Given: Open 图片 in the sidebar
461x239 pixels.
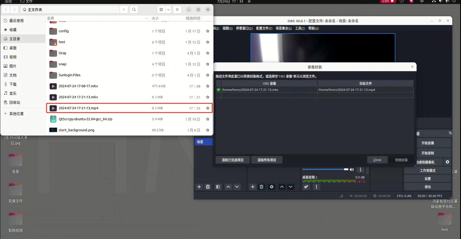Looking at the screenshot, I should tap(23, 66).
